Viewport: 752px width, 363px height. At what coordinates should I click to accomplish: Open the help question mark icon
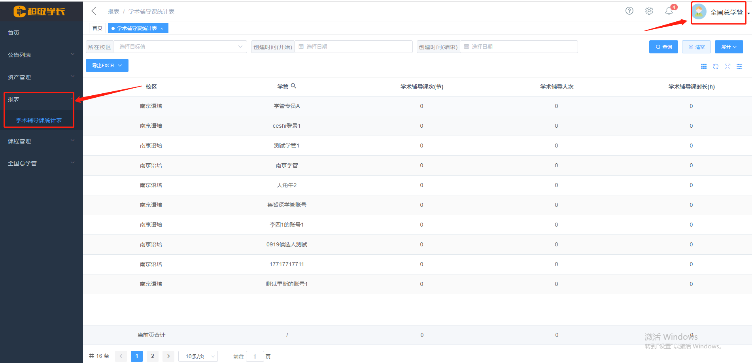(x=629, y=11)
